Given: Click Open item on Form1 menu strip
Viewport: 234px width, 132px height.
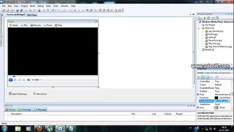Looking at the screenshot, I should (x=14, y=25).
